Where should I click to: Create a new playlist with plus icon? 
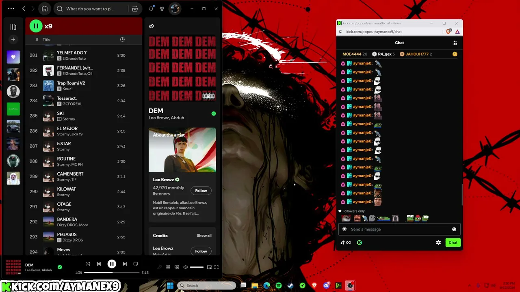pyautogui.click(x=13, y=39)
